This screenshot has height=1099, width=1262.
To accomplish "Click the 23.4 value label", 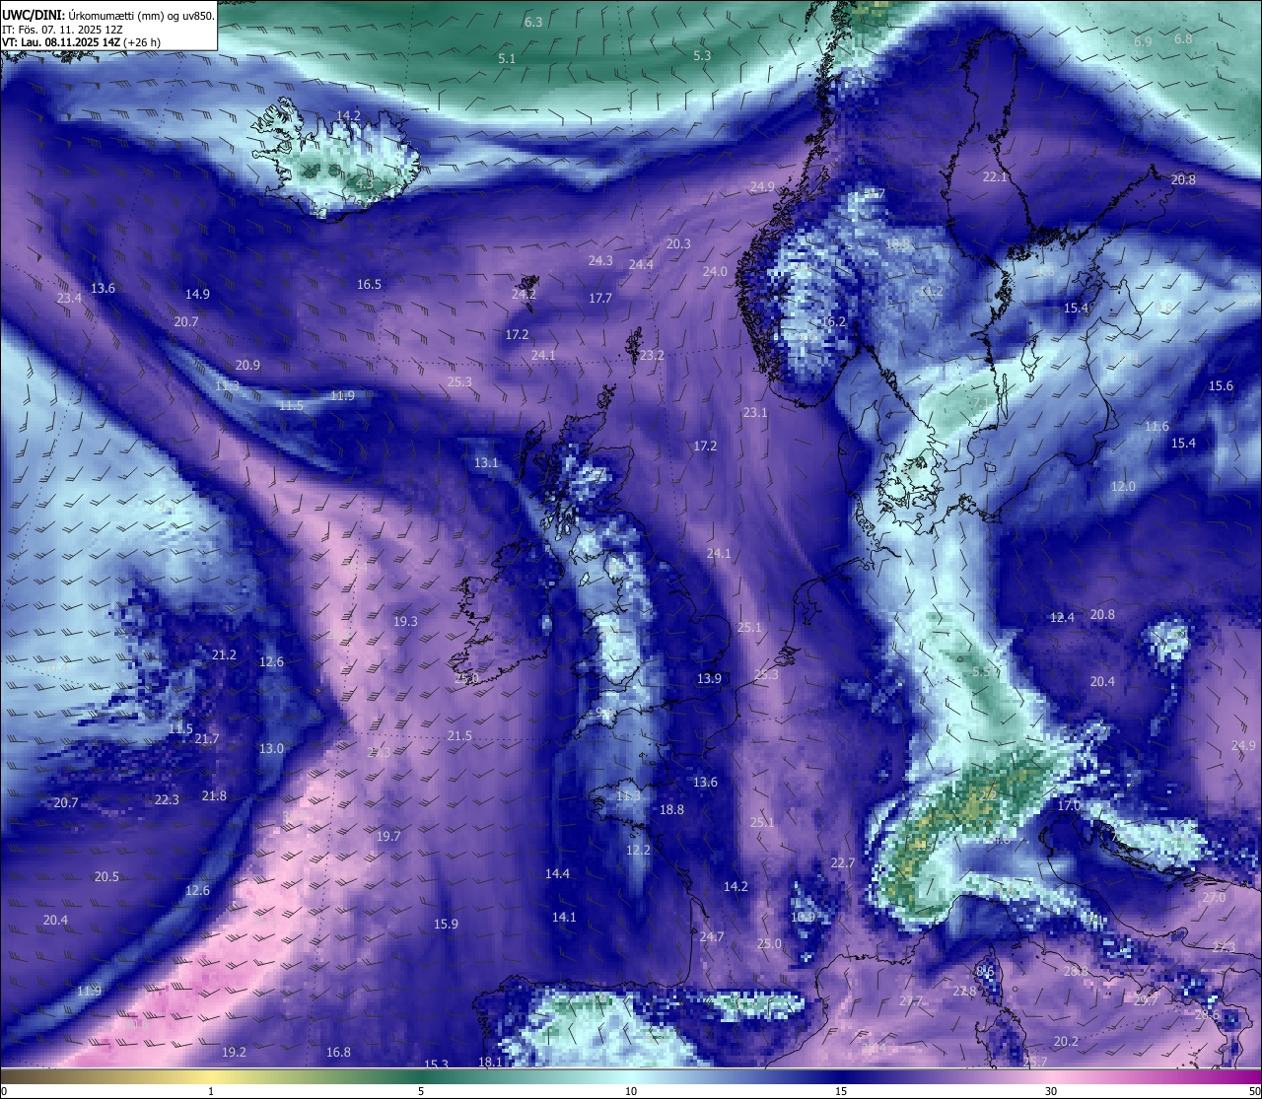I will [x=69, y=299].
